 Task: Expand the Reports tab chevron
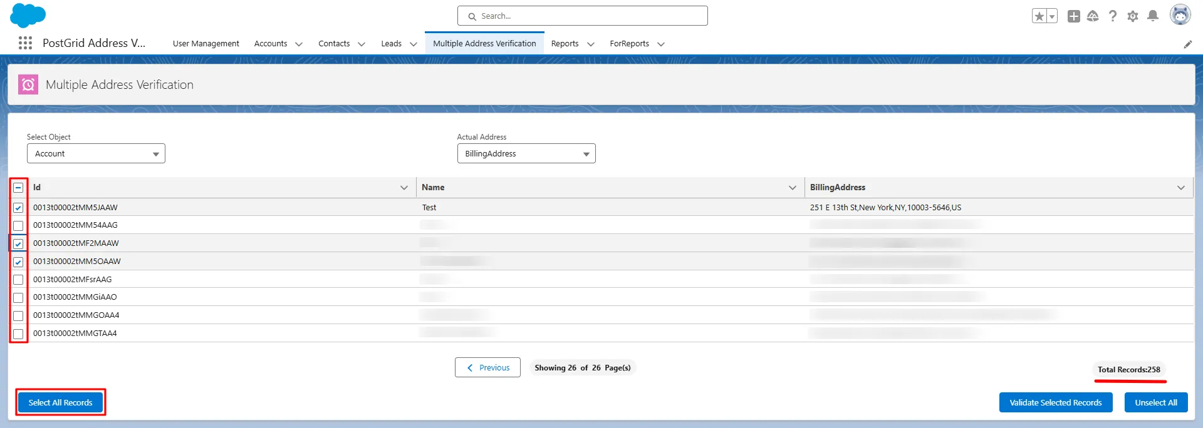[590, 44]
